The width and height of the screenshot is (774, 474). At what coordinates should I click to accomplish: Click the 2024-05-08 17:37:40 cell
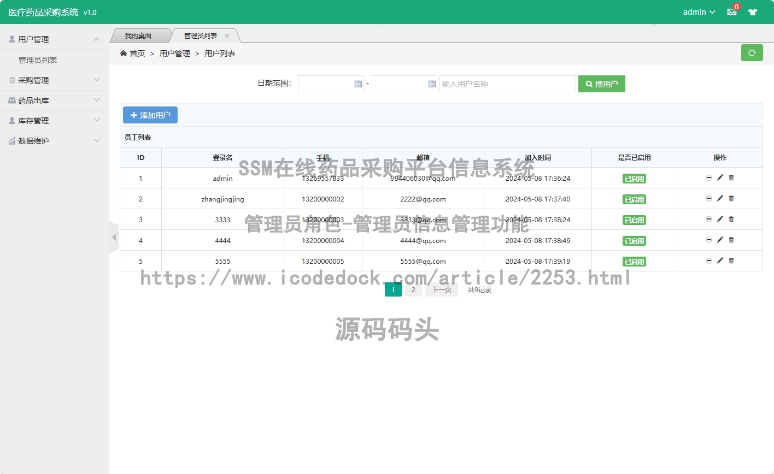(538, 199)
